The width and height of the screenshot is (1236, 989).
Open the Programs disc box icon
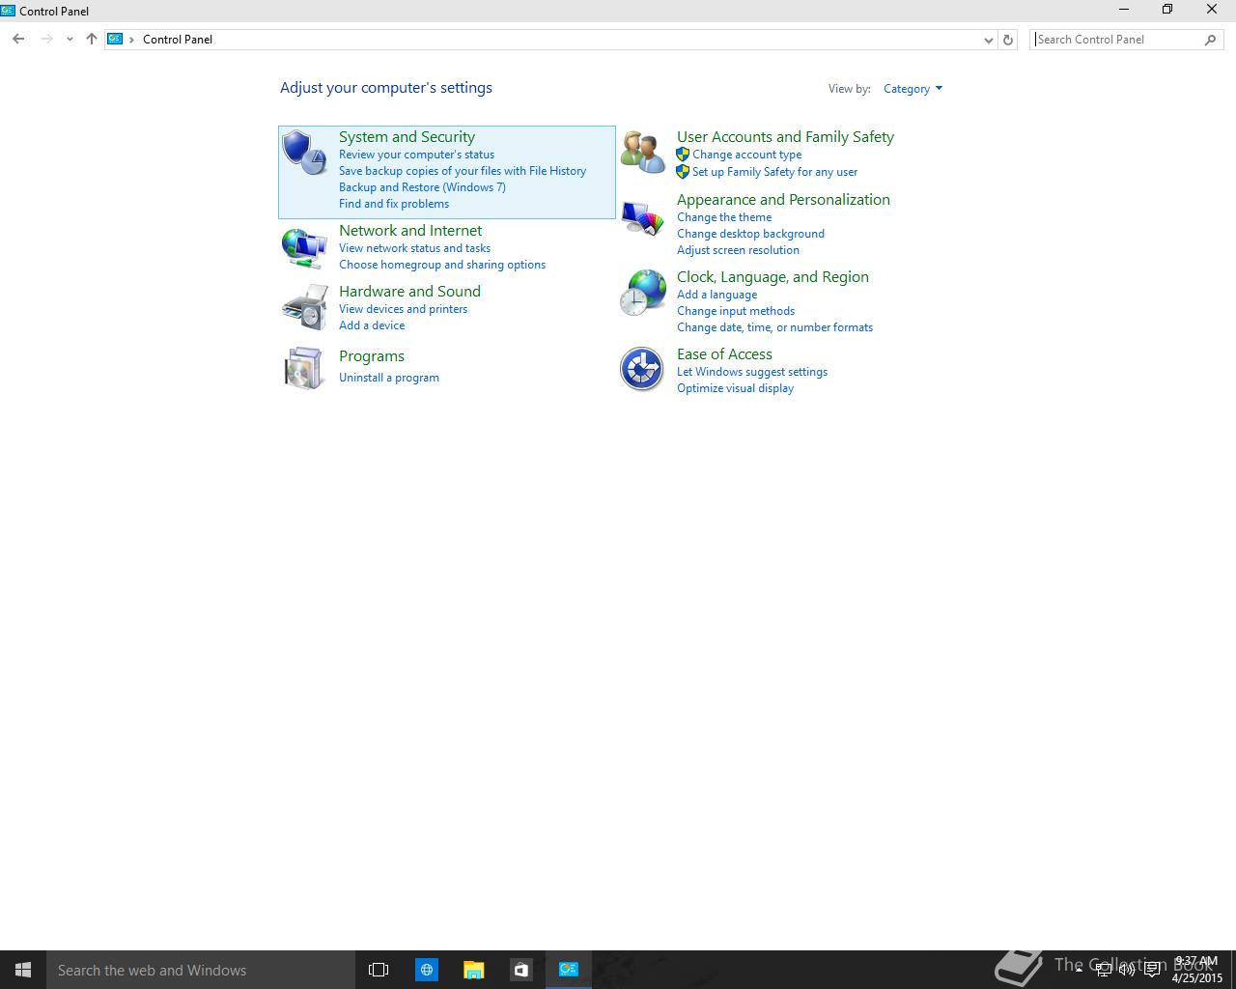304,368
